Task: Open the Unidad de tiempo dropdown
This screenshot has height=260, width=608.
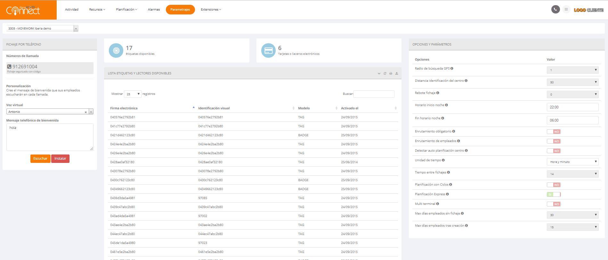Action: (x=572, y=162)
